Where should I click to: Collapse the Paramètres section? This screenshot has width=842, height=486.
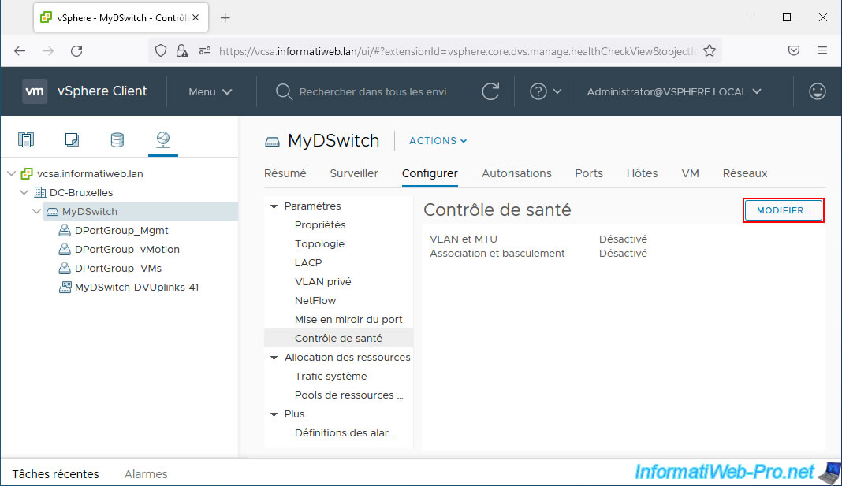[274, 206]
